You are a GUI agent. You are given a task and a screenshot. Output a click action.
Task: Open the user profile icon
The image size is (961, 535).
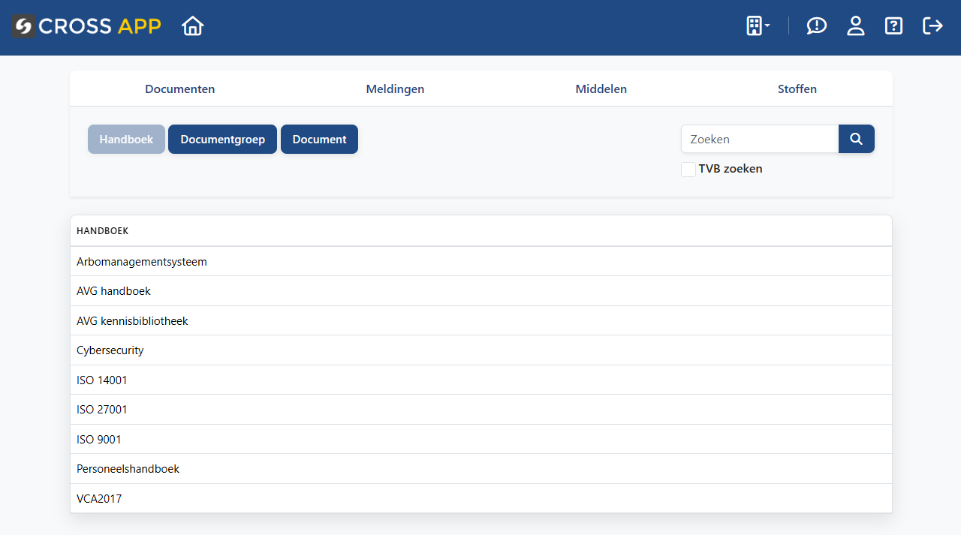tap(855, 26)
